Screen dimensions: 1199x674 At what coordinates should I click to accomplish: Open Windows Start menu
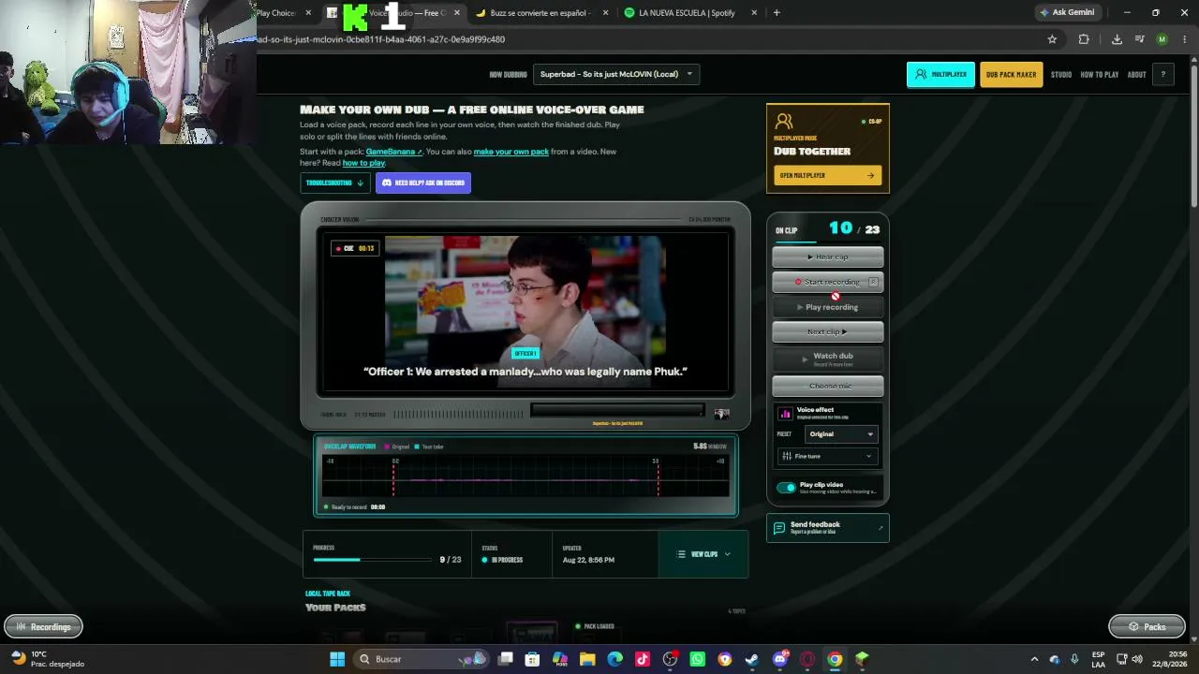point(337,659)
